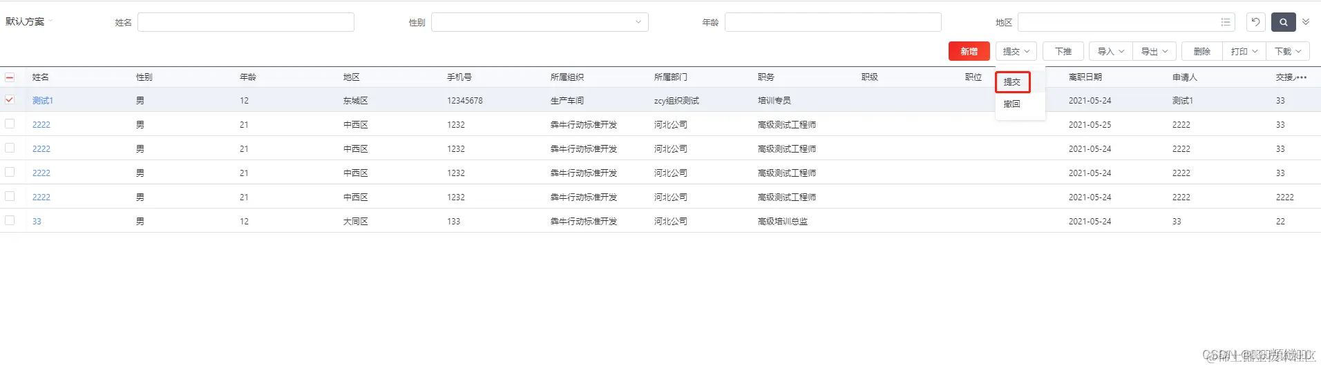Screen dimensions: 1321x368
Task: Click the 培训专员 job cell
Action: point(774,101)
